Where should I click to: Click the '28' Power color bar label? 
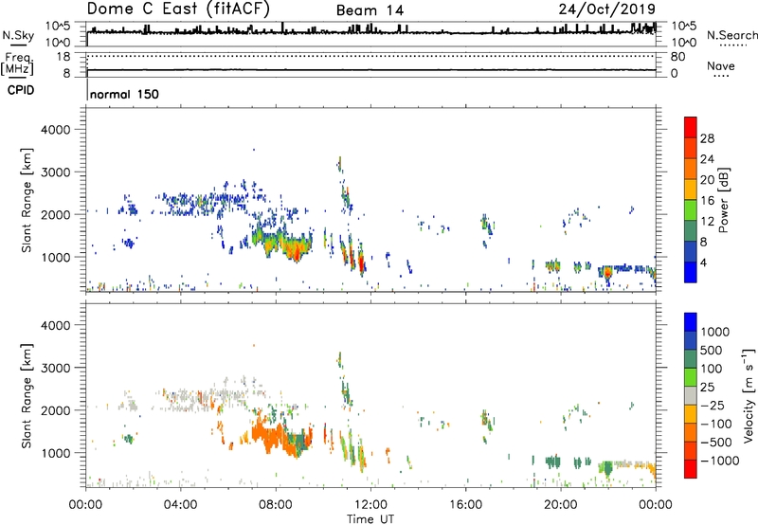click(707, 138)
